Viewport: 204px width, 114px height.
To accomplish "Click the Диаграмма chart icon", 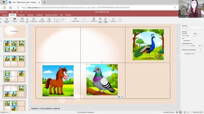I will coord(42,19).
